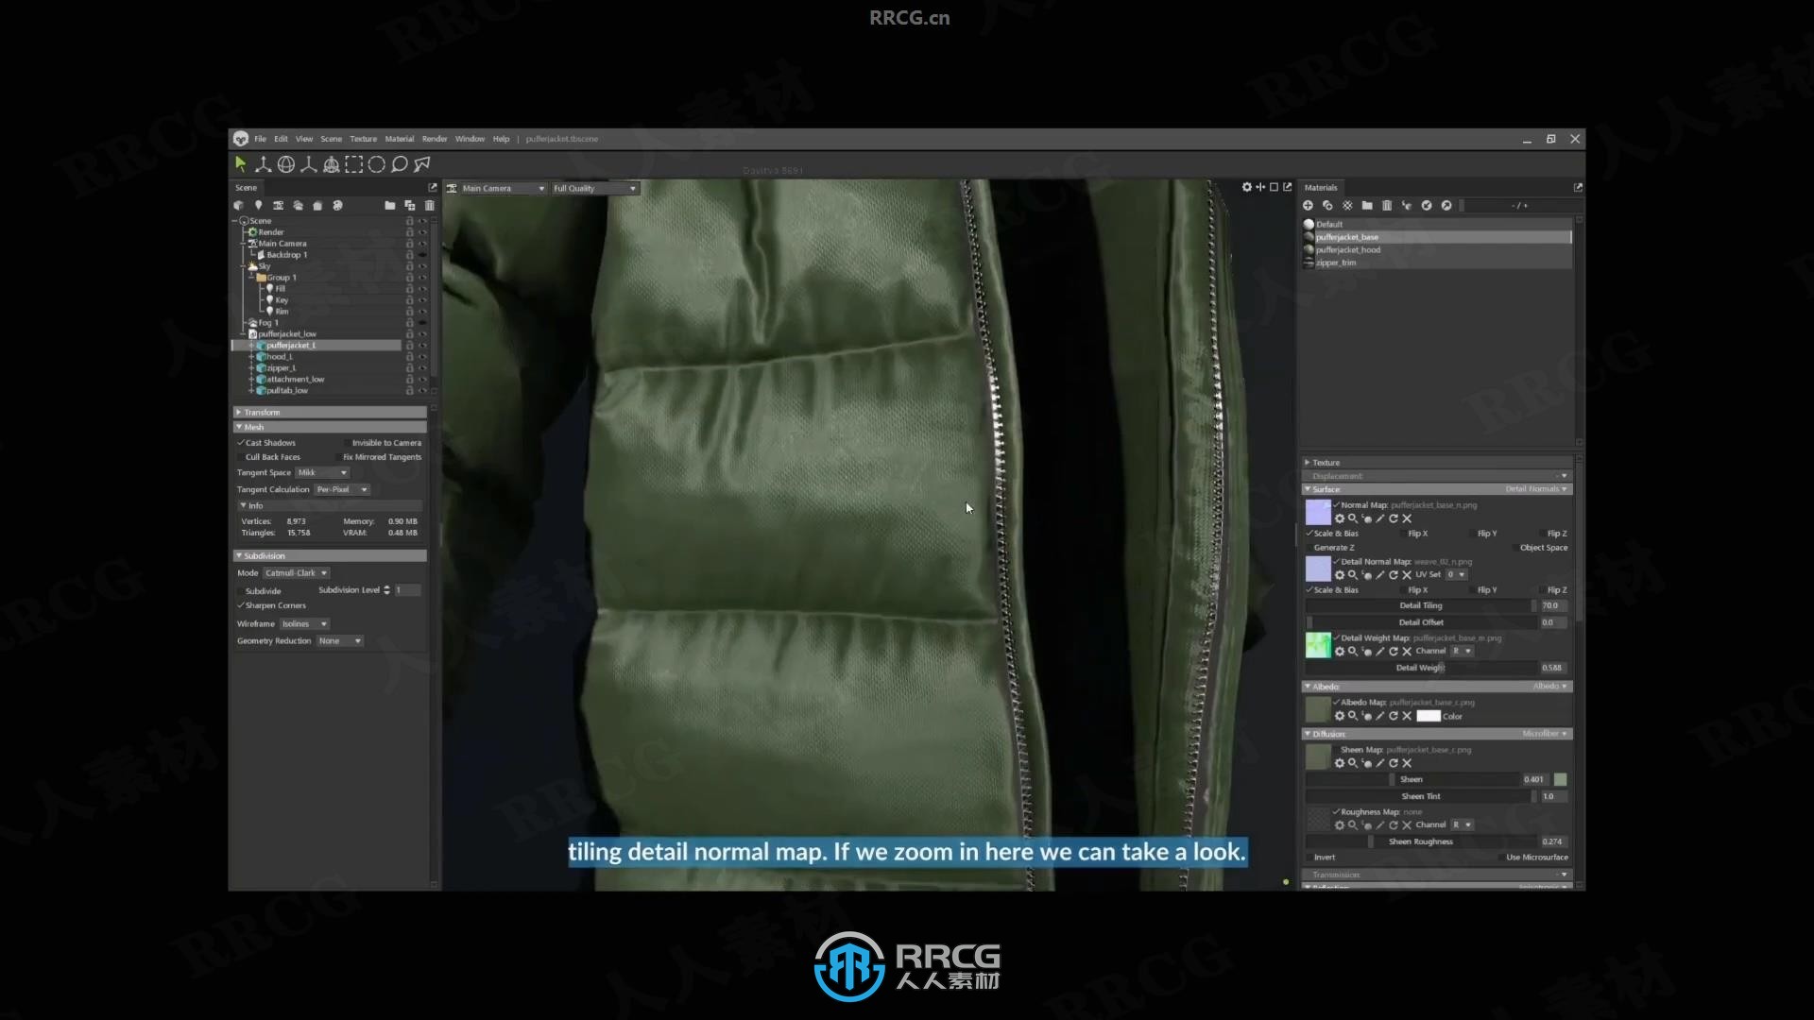
Task: Toggle visibility of Fog 1
Action: pyautogui.click(x=422, y=323)
